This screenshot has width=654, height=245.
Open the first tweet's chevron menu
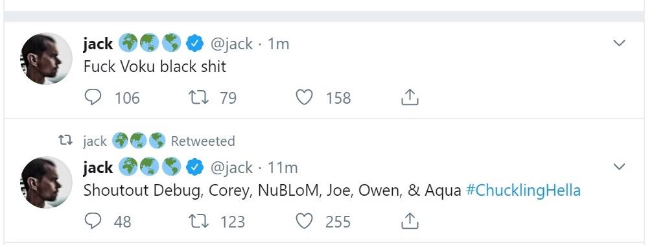620,43
